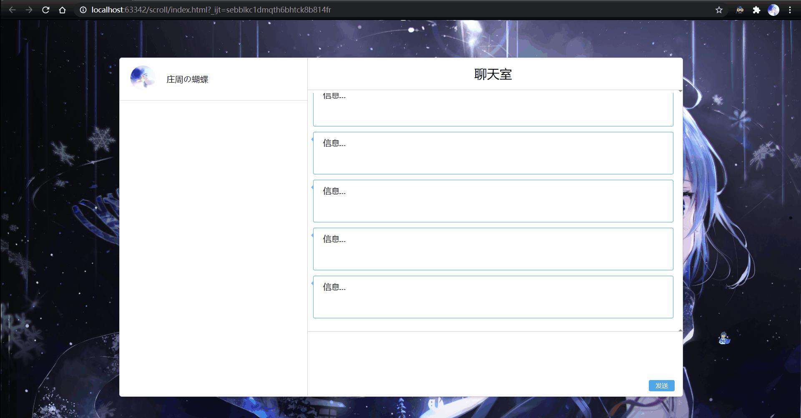
Task: Click the 庄周の蝴蝶 user avatar
Action: coord(143,78)
